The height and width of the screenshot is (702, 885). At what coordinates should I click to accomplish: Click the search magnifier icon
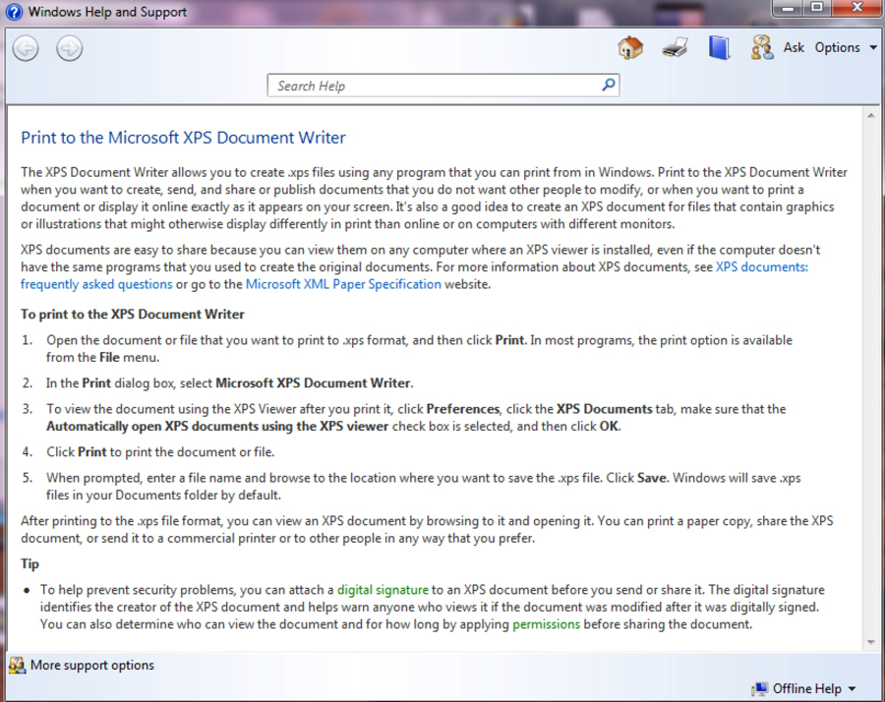609,86
